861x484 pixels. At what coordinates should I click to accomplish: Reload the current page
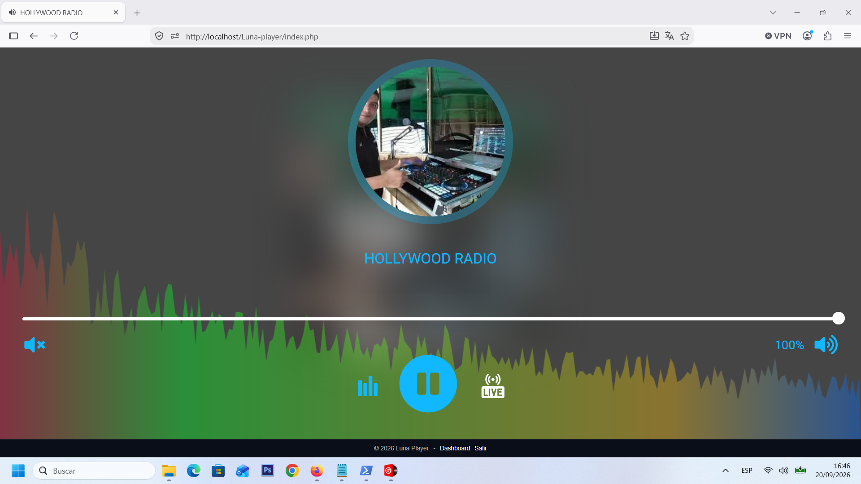coord(74,36)
